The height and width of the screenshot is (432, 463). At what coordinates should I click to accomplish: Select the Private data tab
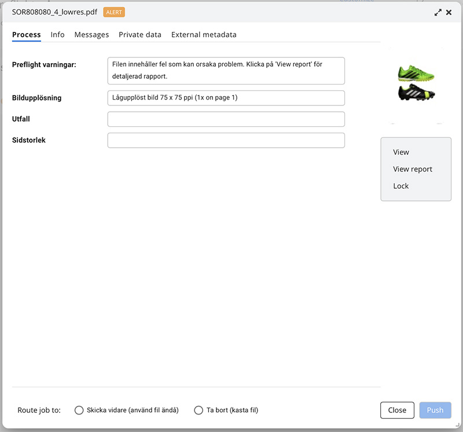pyautogui.click(x=140, y=35)
